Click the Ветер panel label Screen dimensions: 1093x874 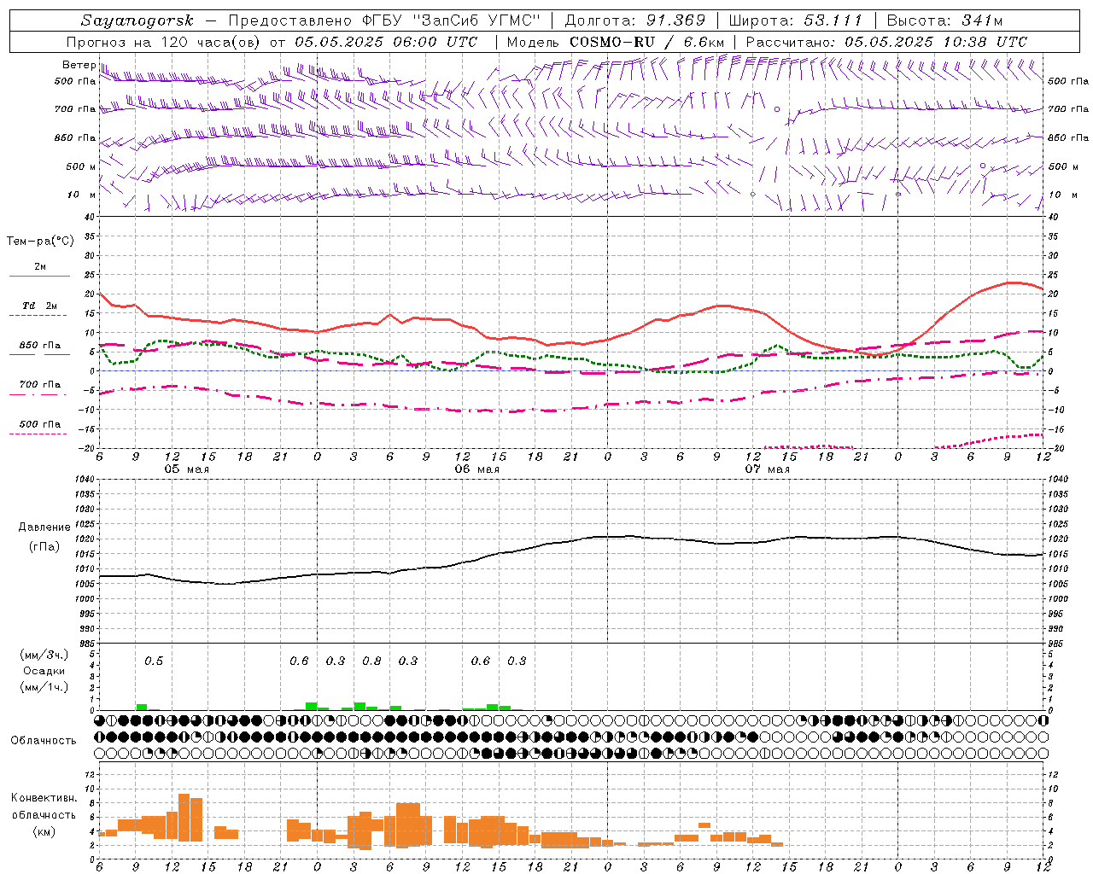[x=79, y=65]
